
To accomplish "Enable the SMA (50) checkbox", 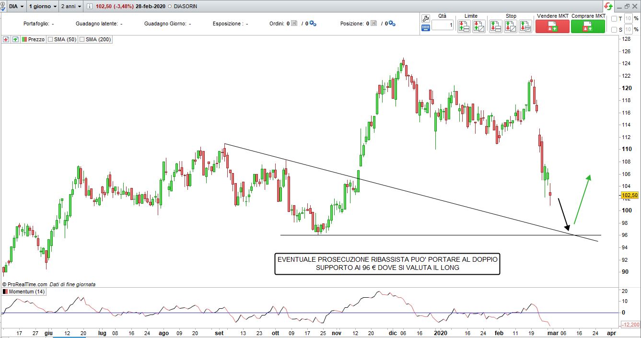I will tap(50, 39).
